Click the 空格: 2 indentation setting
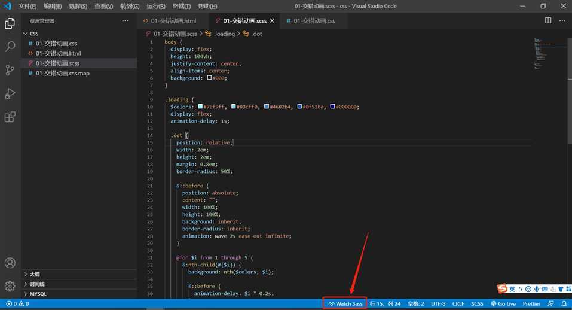This screenshot has width=572, height=310. click(415, 304)
